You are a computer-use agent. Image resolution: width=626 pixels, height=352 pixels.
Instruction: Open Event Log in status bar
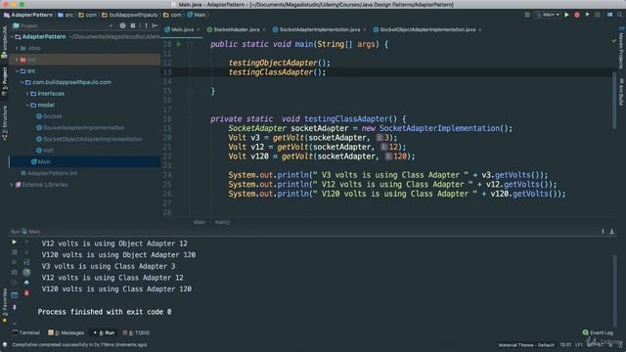(598, 332)
